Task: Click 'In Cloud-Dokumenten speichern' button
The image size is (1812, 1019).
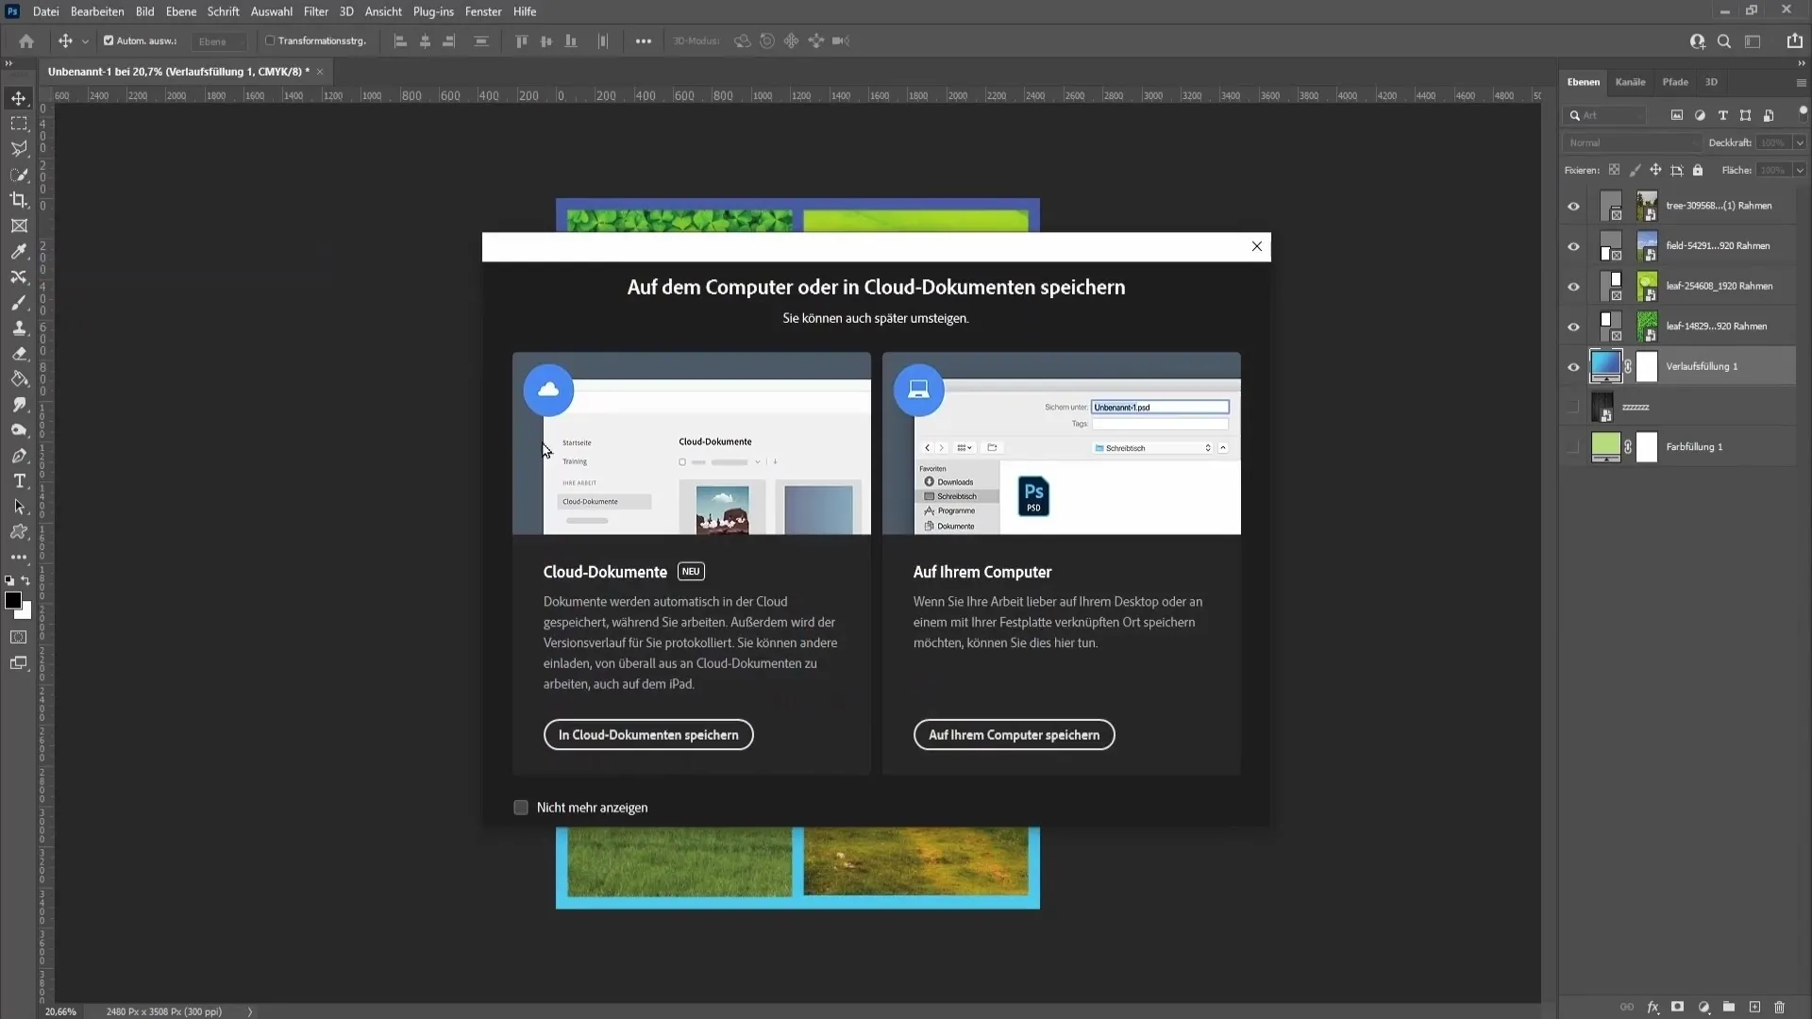Action: point(648,735)
